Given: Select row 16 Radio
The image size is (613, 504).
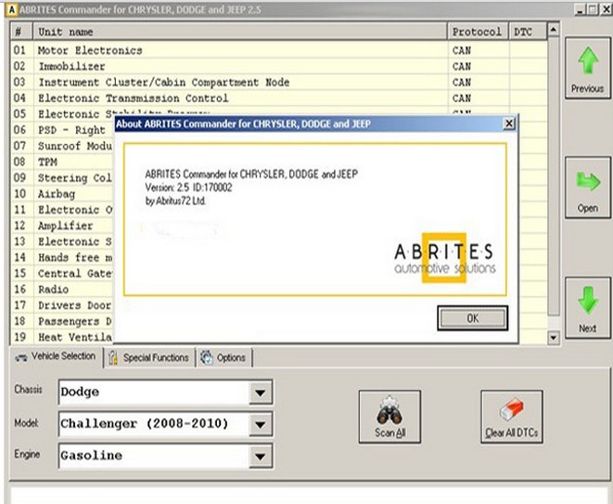Looking at the screenshot, I should [62, 290].
